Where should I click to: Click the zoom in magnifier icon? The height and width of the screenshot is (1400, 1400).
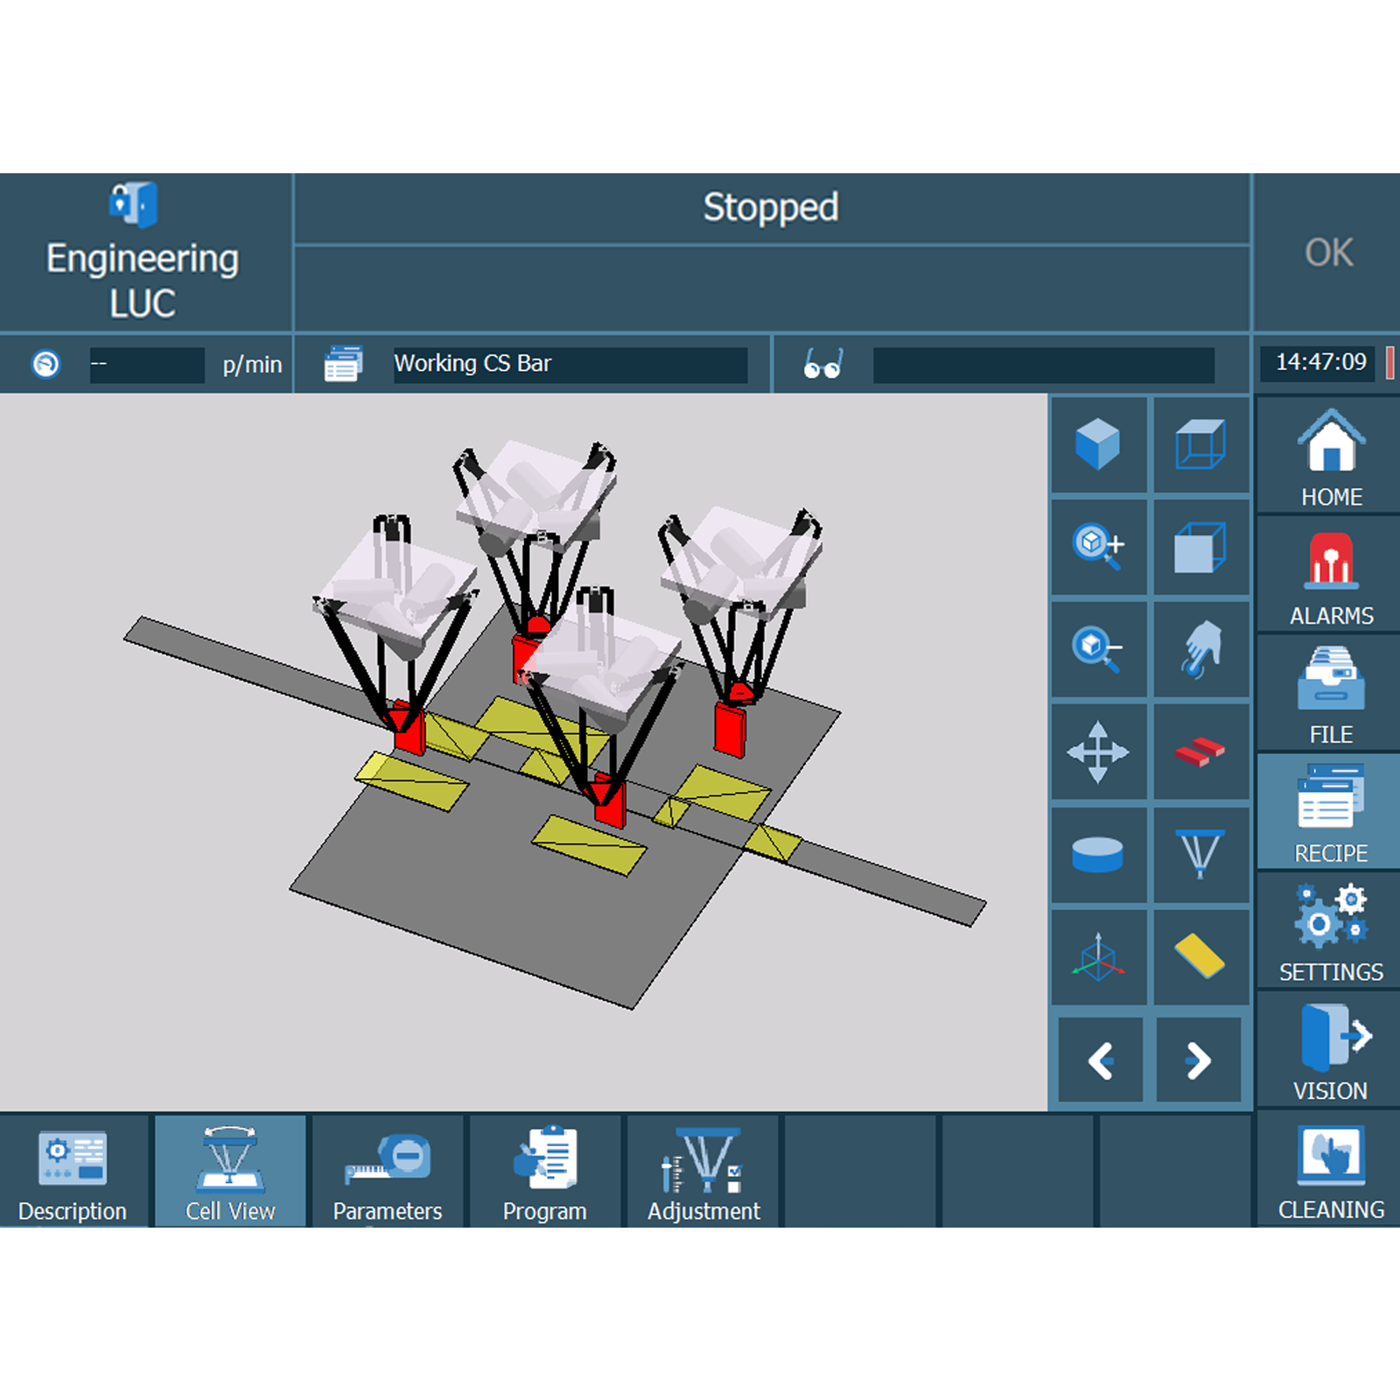[x=1098, y=547]
